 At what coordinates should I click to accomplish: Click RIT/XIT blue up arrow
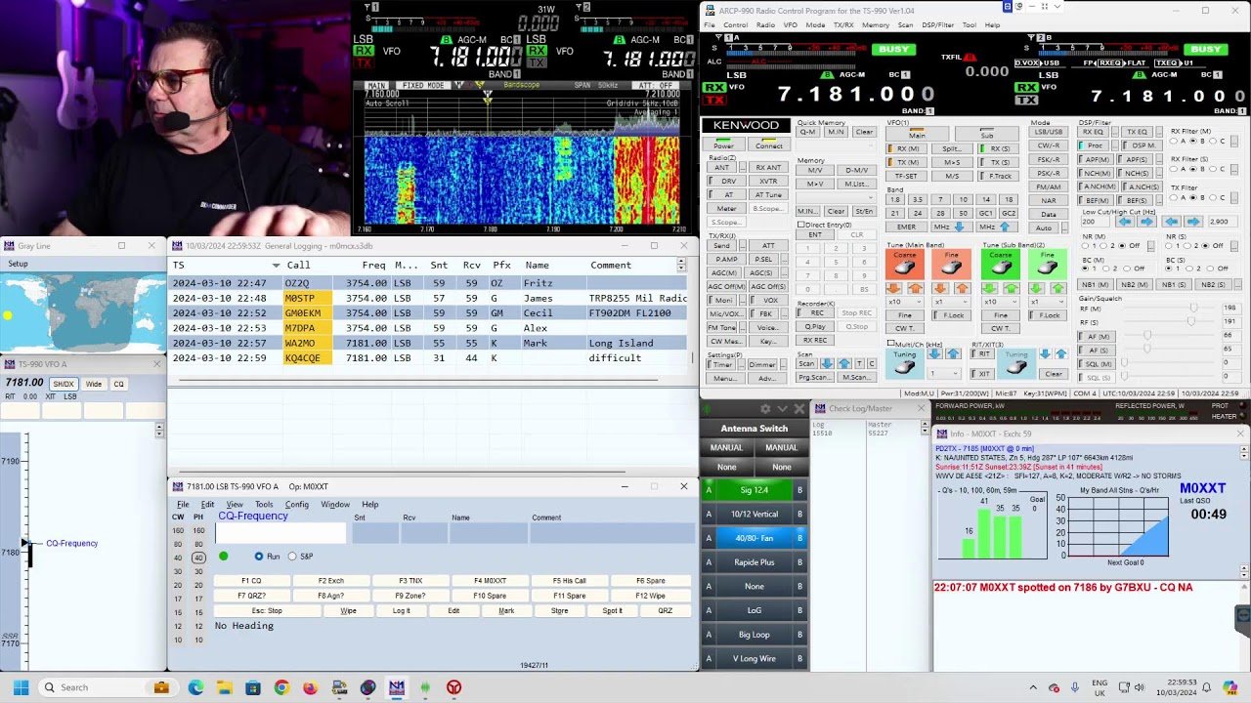coord(1061,354)
